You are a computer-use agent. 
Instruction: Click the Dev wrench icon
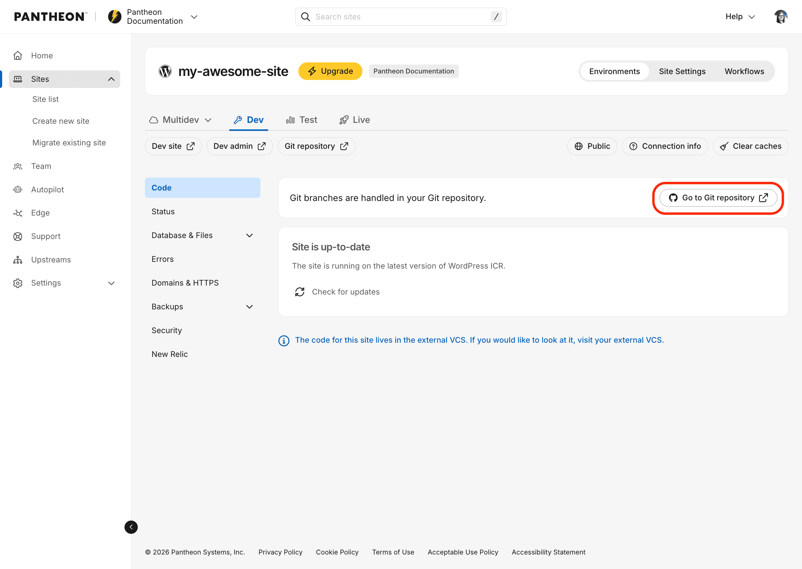click(x=238, y=120)
